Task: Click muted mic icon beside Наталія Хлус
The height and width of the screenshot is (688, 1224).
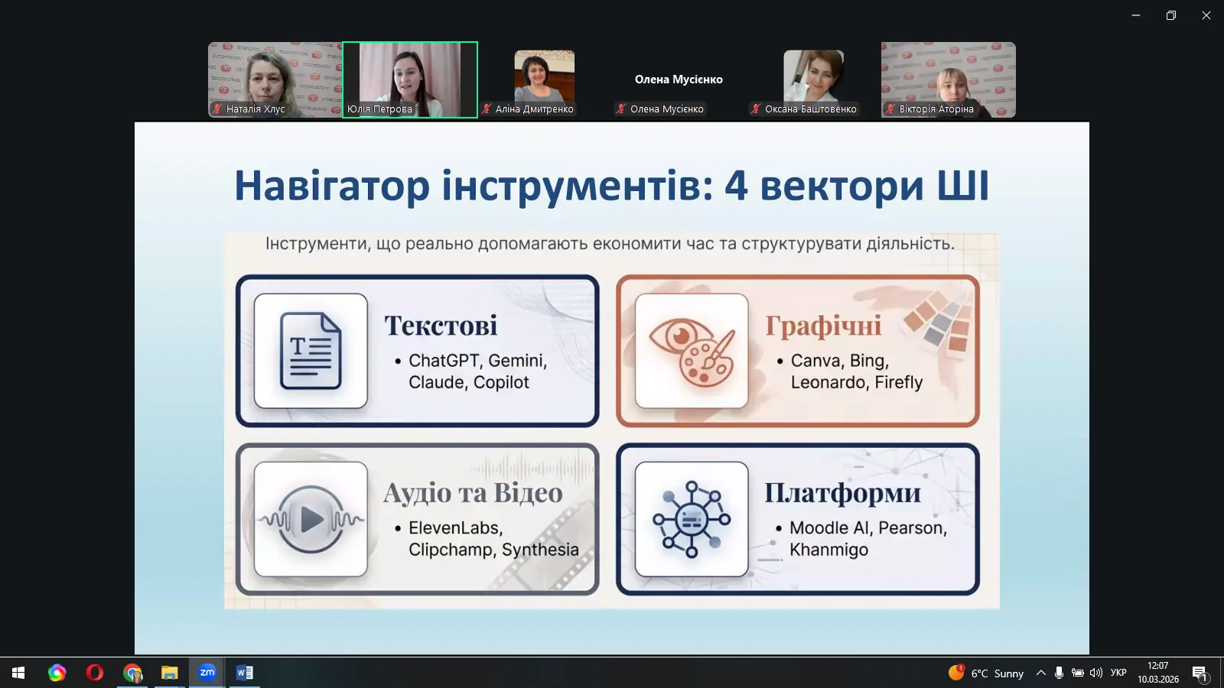Action: pyautogui.click(x=218, y=109)
